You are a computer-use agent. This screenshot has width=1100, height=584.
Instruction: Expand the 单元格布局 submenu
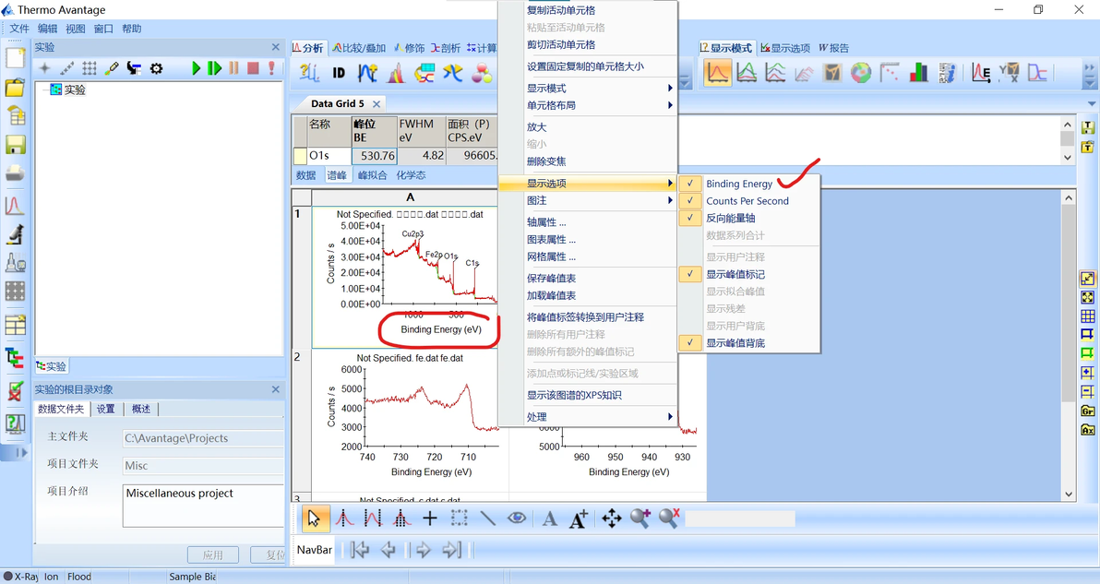coord(587,105)
